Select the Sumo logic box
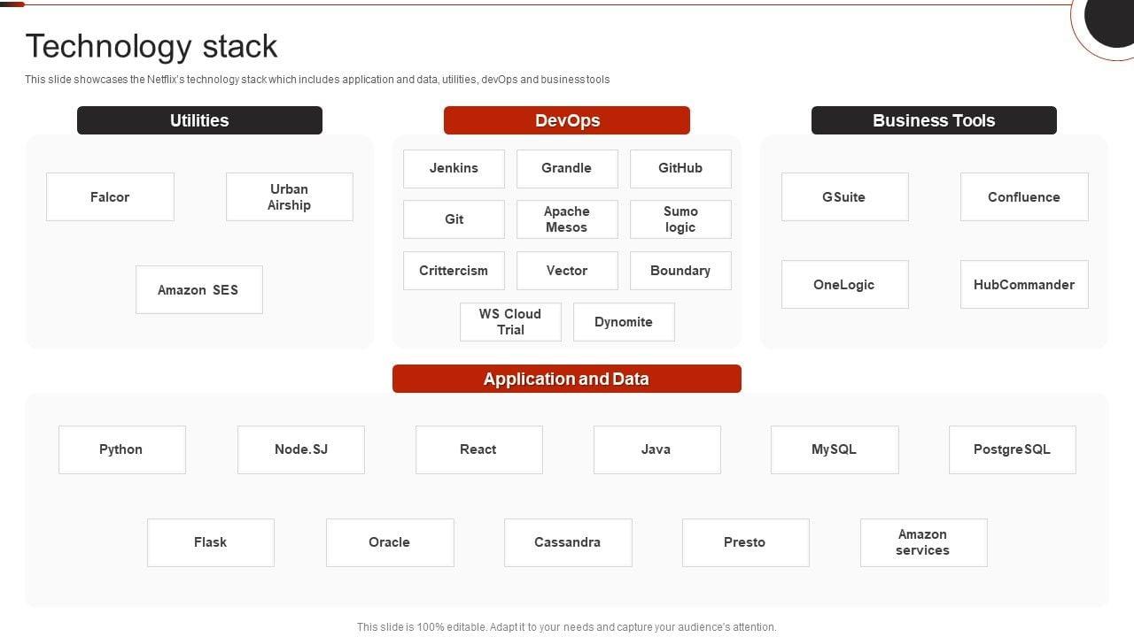The image size is (1134, 637). click(680, 219)
